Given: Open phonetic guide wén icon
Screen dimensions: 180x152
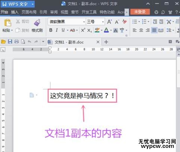Looking at the screenshot, I should click(122, 30).
